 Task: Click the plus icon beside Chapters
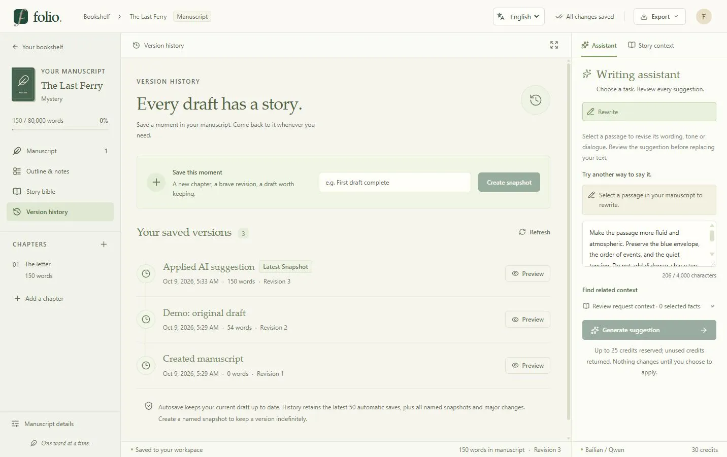104,244
